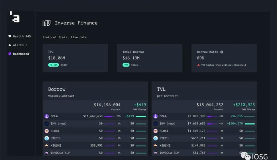Open the Health 44% sidebar item

(20, 36)
